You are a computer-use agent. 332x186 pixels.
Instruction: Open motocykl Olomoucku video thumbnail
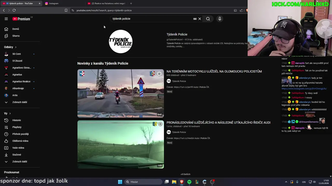click(121, 93)
